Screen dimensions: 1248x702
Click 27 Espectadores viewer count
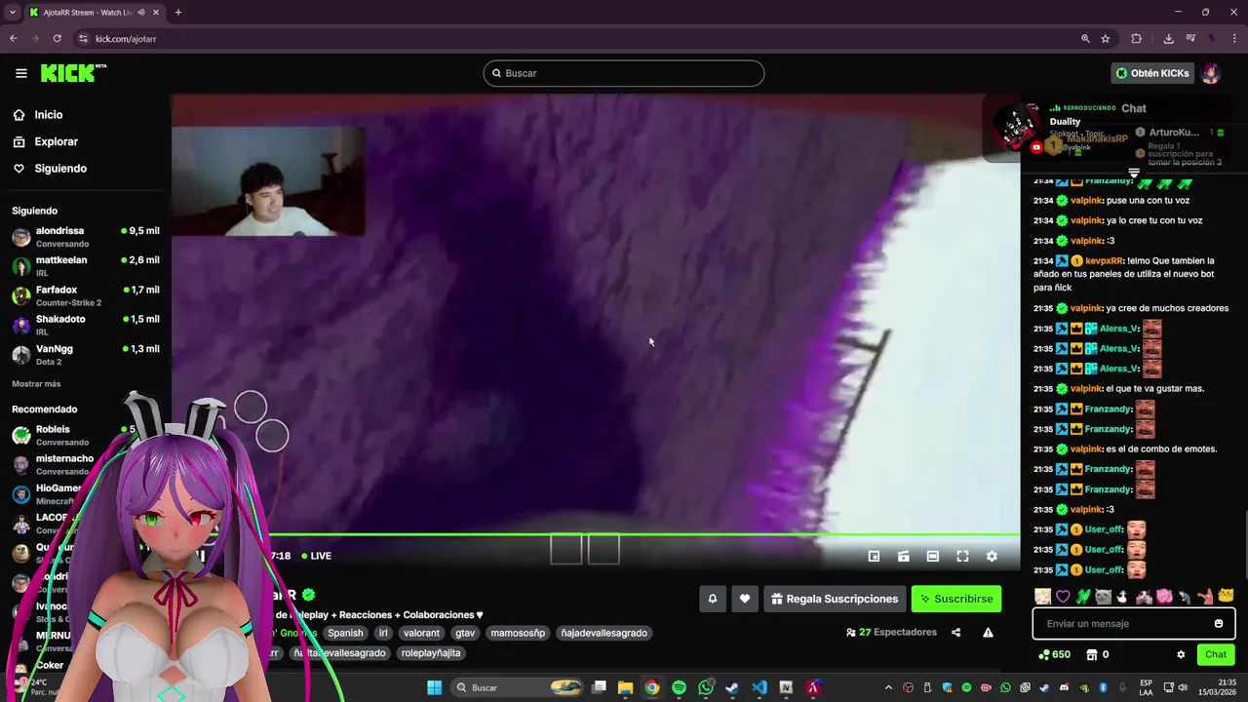(890, 633)
